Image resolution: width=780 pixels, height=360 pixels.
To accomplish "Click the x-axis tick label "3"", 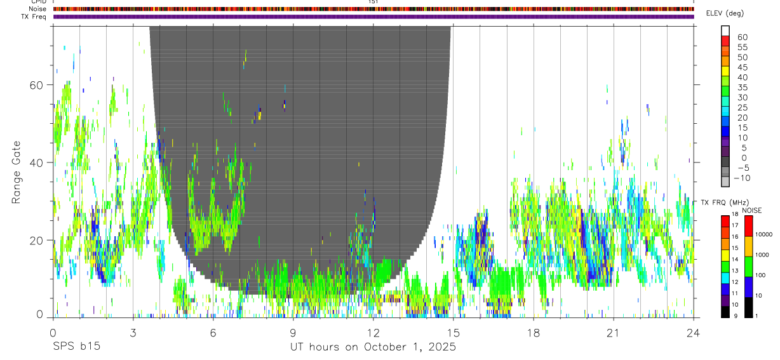I will [x=133, y=333].
